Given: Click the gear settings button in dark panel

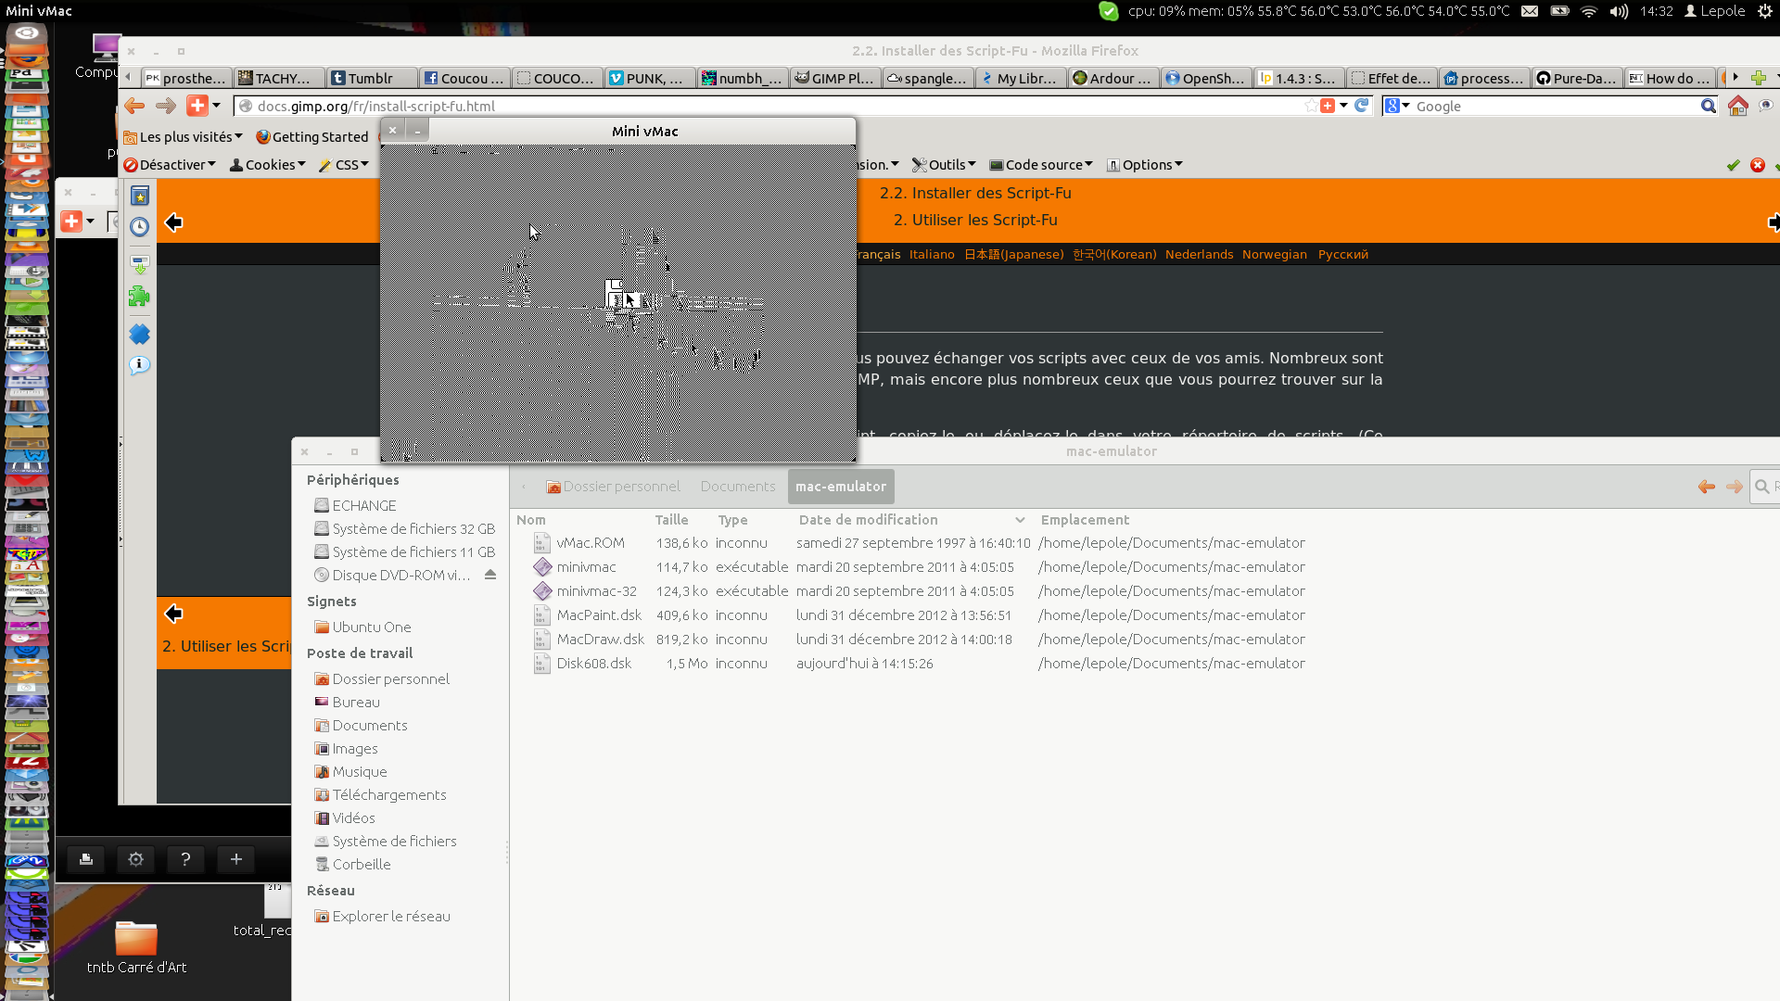Looking at the screenshot, I should pos(135,859).
